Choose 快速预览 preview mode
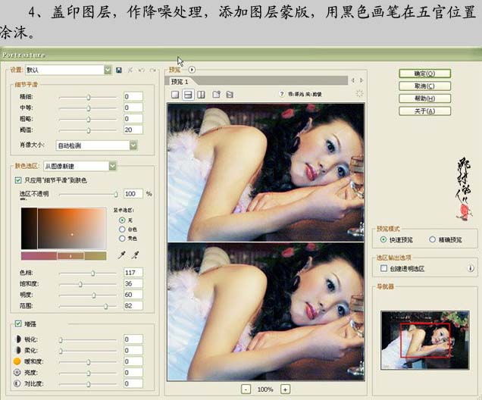This screenshot has width=482, height=400. coord(383,239)
